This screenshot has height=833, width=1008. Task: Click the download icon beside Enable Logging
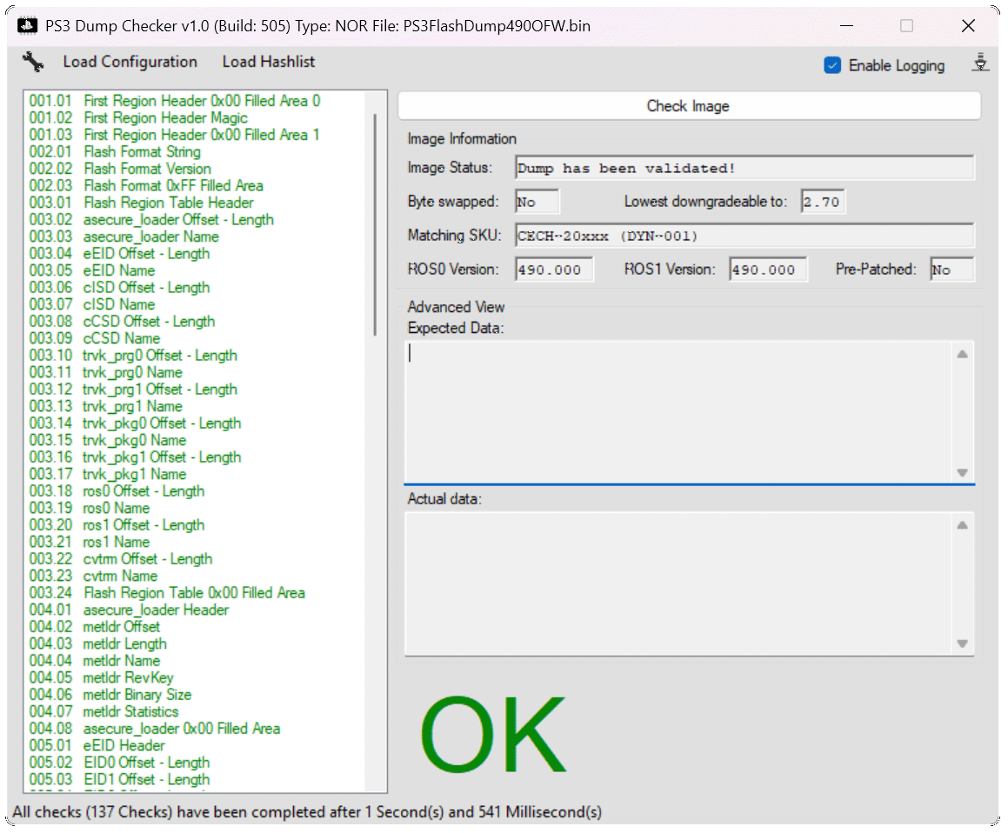pos(980,63)
